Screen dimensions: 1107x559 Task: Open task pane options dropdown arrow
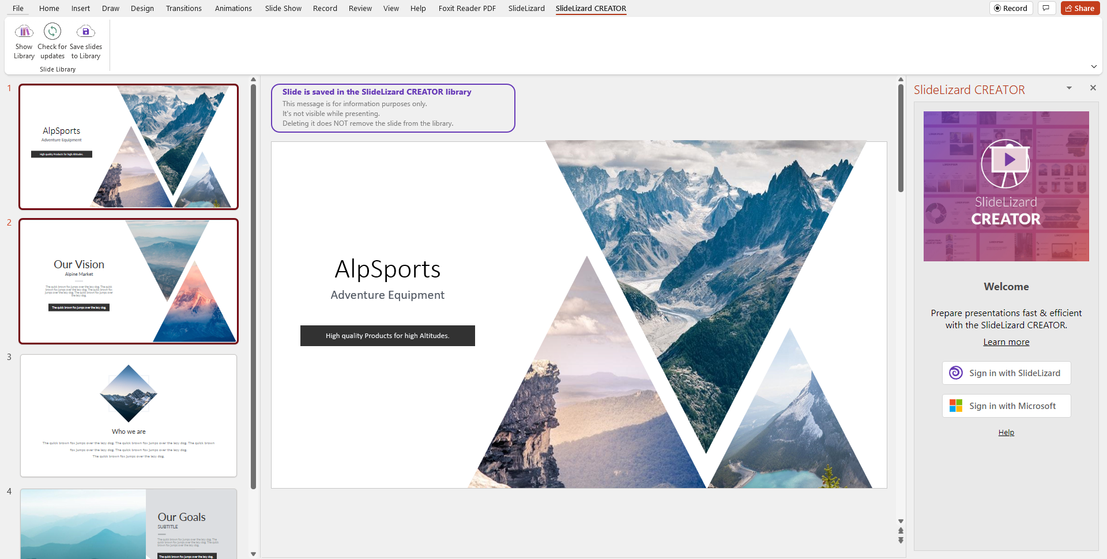pyautogui.click(x=1069, y=88)
